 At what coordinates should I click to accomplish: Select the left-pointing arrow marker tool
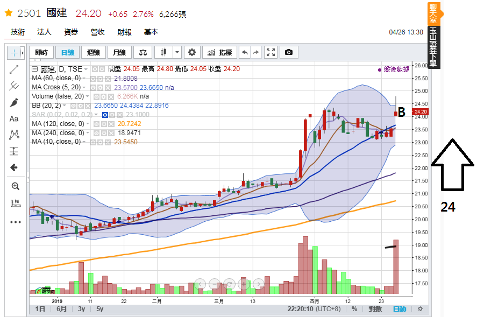(x=14, y=167)
